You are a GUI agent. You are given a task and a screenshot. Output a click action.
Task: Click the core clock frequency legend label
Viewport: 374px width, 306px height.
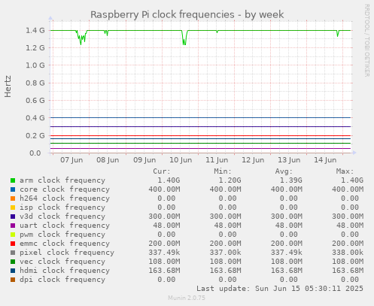(65, 189)
